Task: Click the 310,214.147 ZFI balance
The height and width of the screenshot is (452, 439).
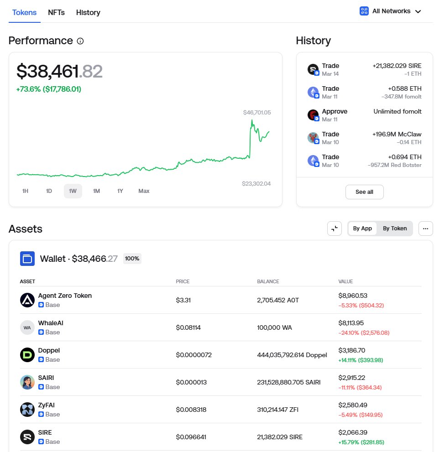Action: [x=278, y=410]
